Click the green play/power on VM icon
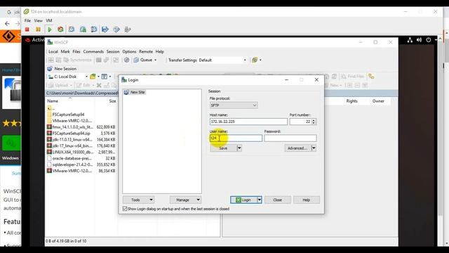 coord(50,30)
